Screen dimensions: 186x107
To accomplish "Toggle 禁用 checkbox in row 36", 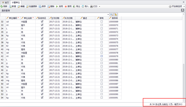I will point(102,35).
